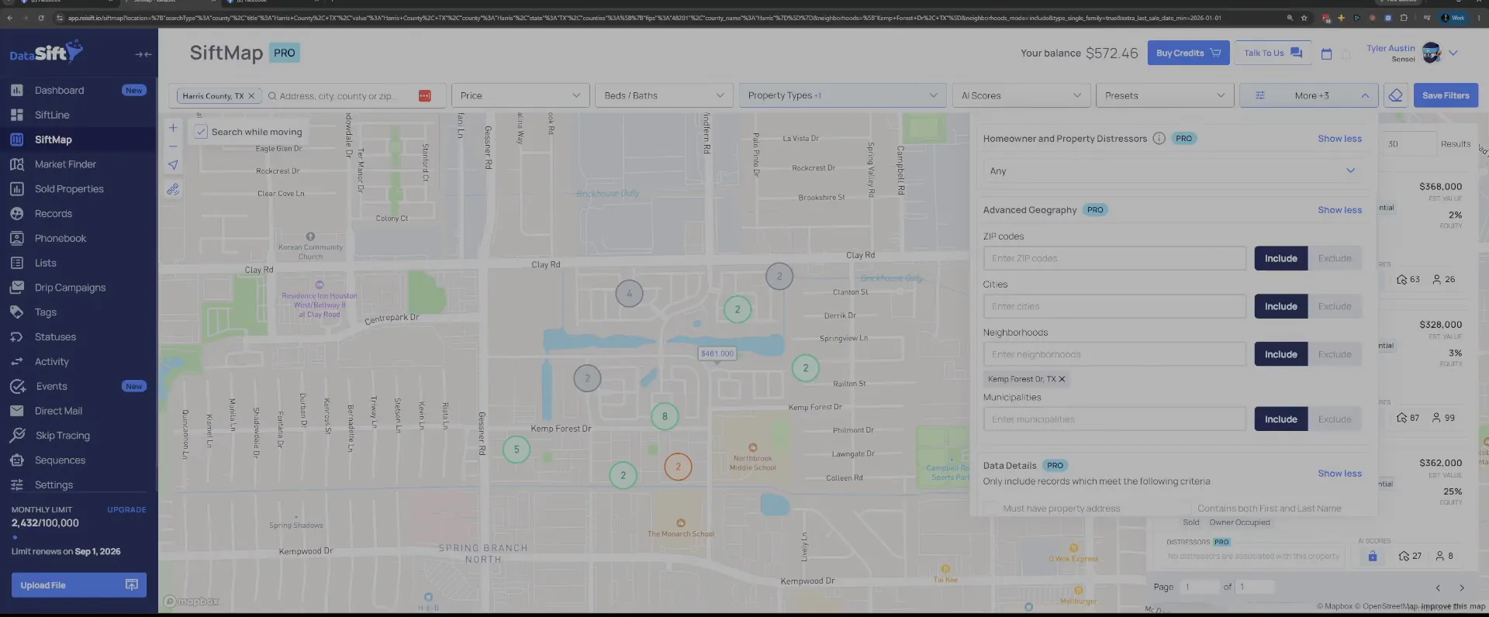
Task: Open the Property Types dropdown
Action: tap(842, 95)
